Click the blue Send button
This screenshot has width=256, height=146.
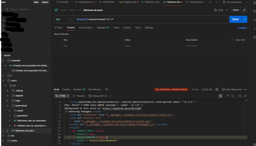click(x=236, y=19)
